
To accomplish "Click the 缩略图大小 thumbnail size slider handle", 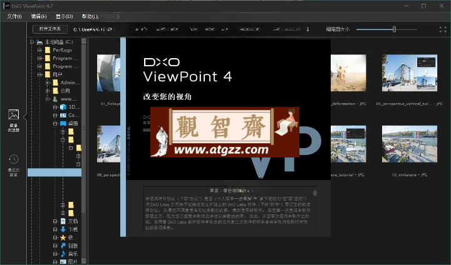I will point(395,29).
